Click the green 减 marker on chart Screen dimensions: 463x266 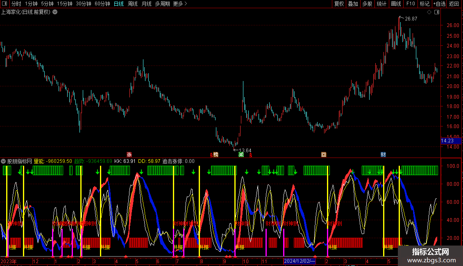pyautogui.click(x=241, y=155)
